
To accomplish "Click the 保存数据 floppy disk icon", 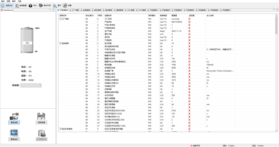I will pyautogui.click(x=41, y=117).
